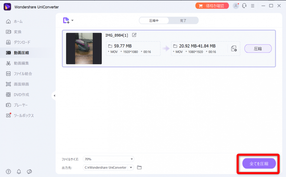Image resolution: width=286 pixels, height=177 pixels.
Task: Open the ファイルサイズ 70% dropdown
Action: [x=109, y=159]
